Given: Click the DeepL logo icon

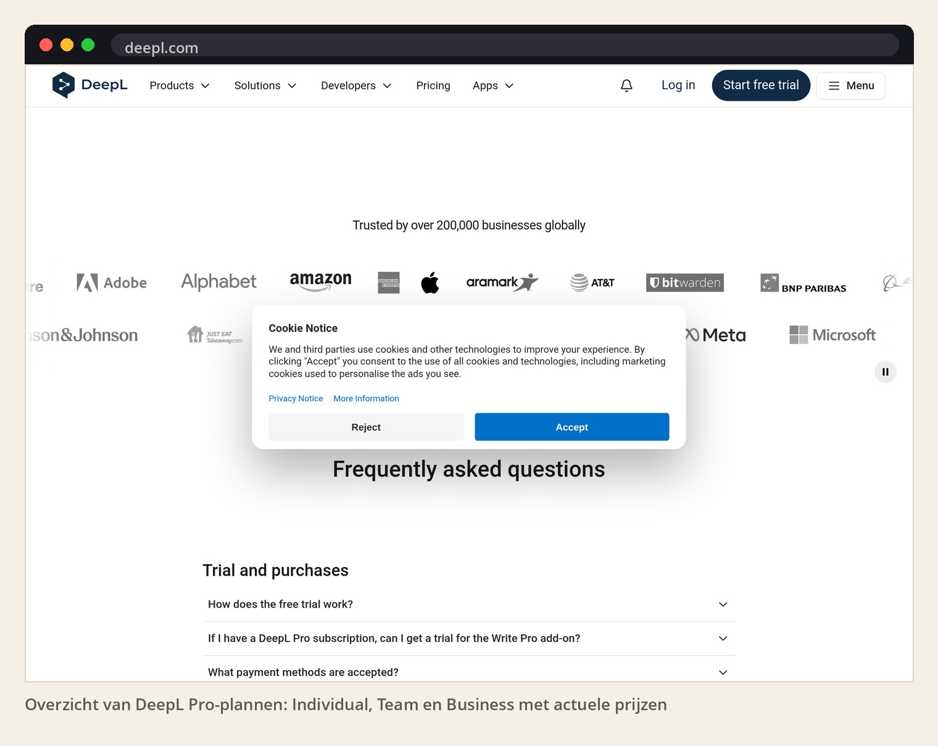Looking at the screenshot, I should 64,85.
